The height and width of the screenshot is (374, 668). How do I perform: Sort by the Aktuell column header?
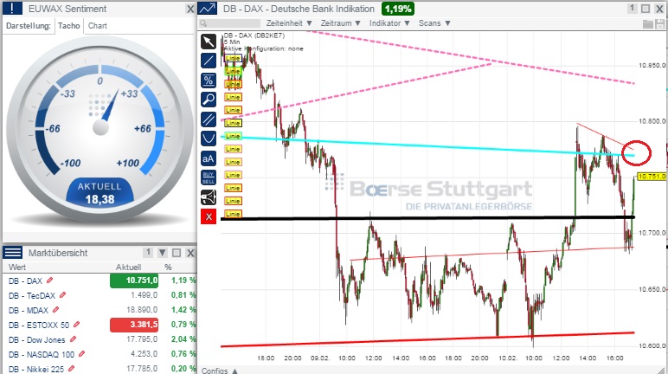(128, 268)
